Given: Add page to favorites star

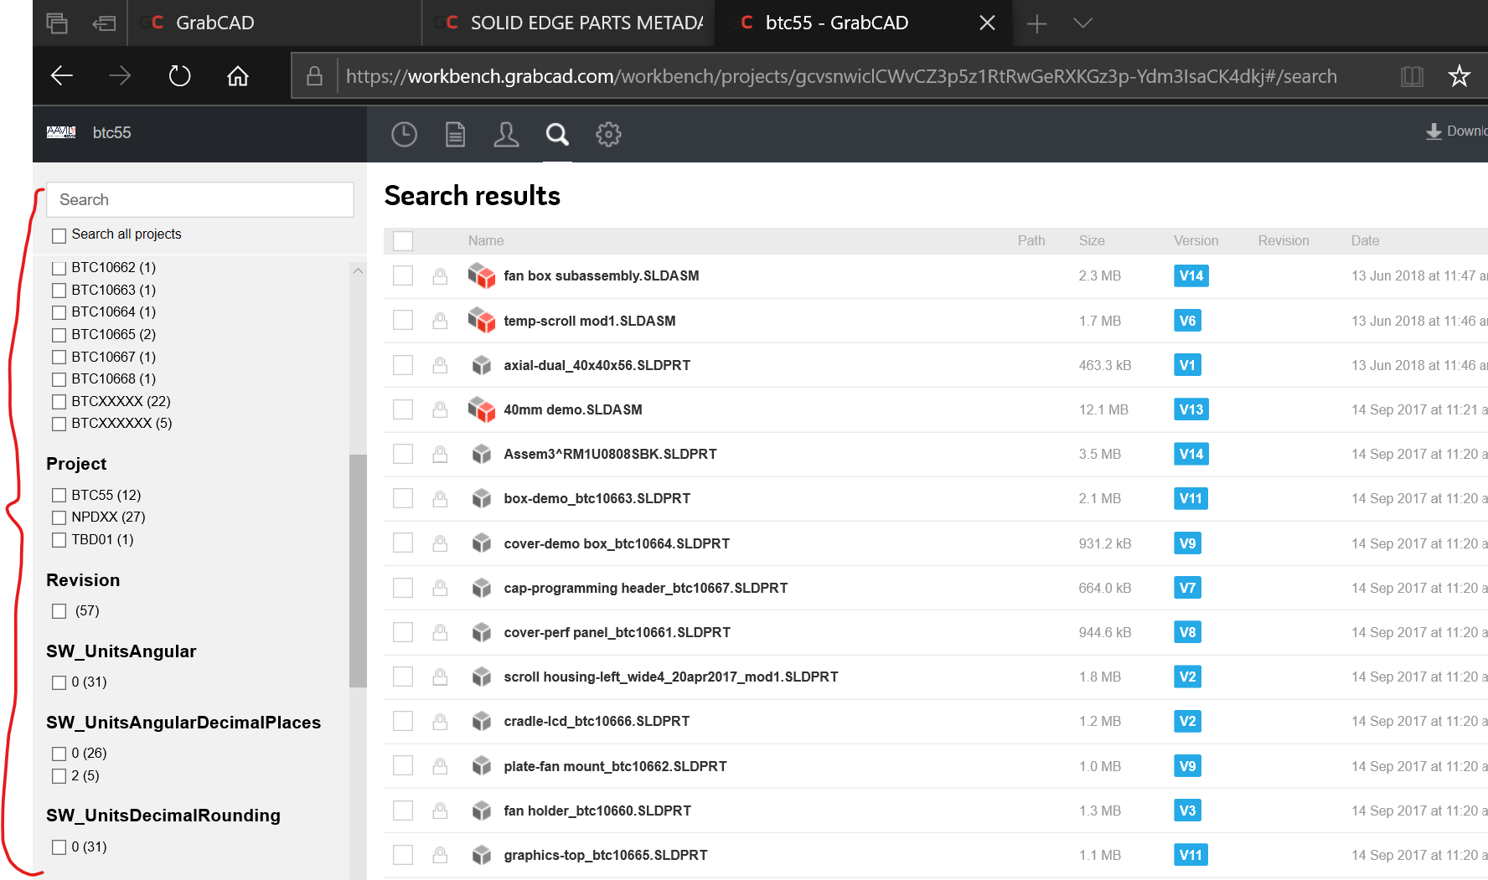Looking at the screenshot, I should point(1460,76).
